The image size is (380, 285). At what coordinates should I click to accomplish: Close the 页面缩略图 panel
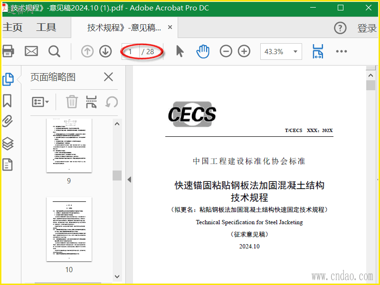(108, 77)
